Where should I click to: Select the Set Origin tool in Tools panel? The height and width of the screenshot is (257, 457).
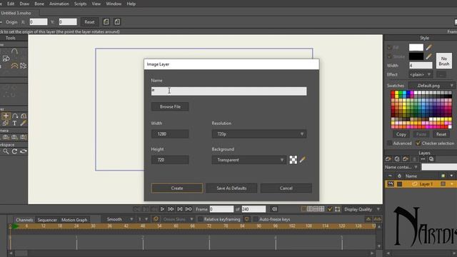coord(6,116)
